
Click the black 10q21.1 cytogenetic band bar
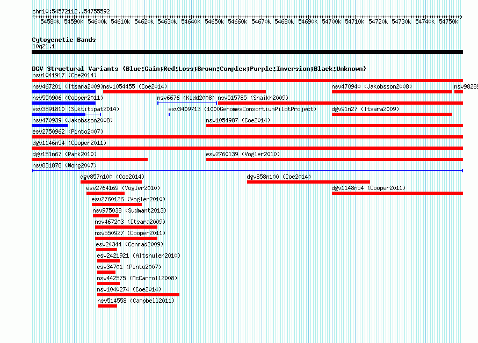(x=247, y=52)
